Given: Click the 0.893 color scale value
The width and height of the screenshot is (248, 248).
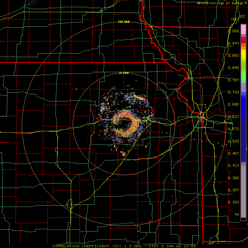Looking at the screenshot, I should coord(233,55).
